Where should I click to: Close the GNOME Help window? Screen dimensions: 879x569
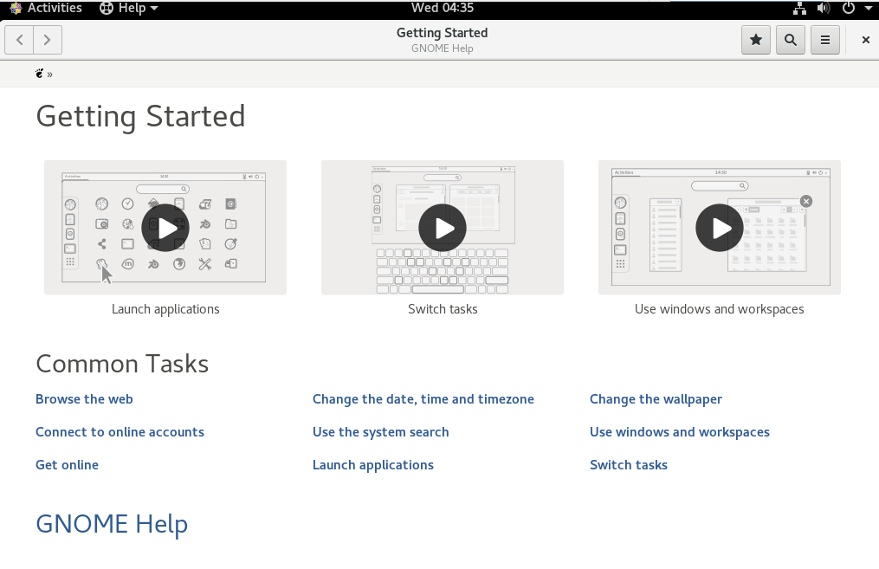coord(865,40)
